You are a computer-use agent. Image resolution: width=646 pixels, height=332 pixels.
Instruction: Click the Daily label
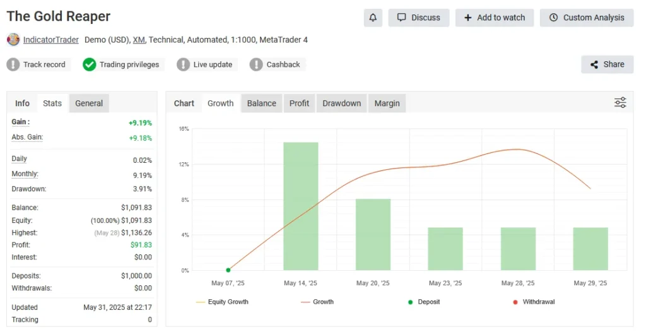[20, 159]
